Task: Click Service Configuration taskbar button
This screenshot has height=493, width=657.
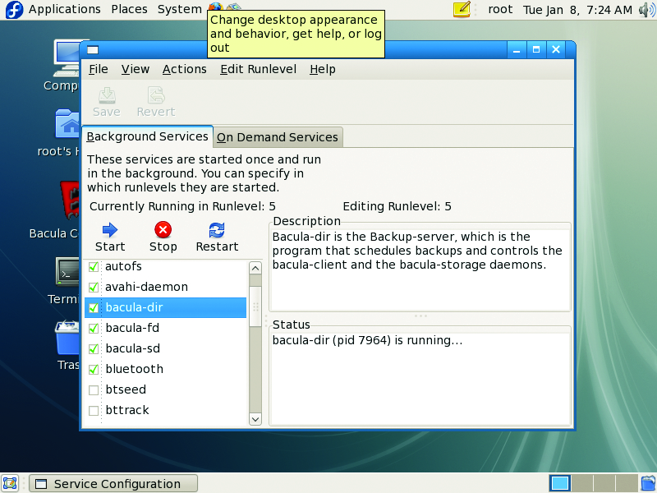Action: pos(113,484)
